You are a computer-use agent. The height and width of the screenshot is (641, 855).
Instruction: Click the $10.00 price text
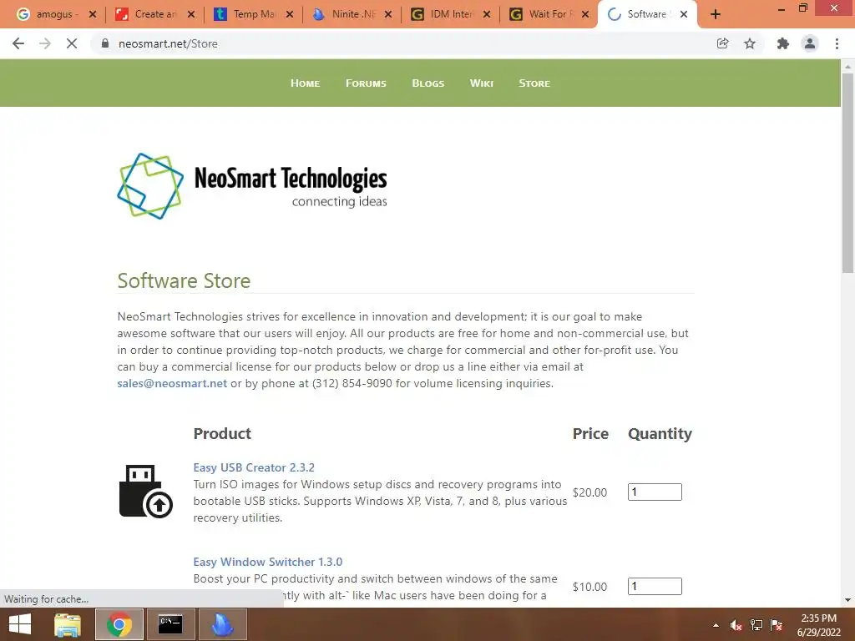[x=589, y=587]
